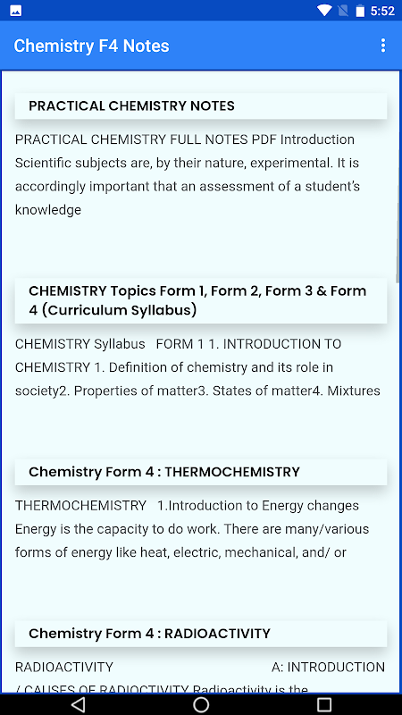Tap the Wi-Fi status icon
Image resolution: width=402 pixels, height=715 pixels.
pos(325,10)
